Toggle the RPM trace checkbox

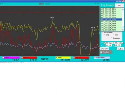(x=56, y=58)
